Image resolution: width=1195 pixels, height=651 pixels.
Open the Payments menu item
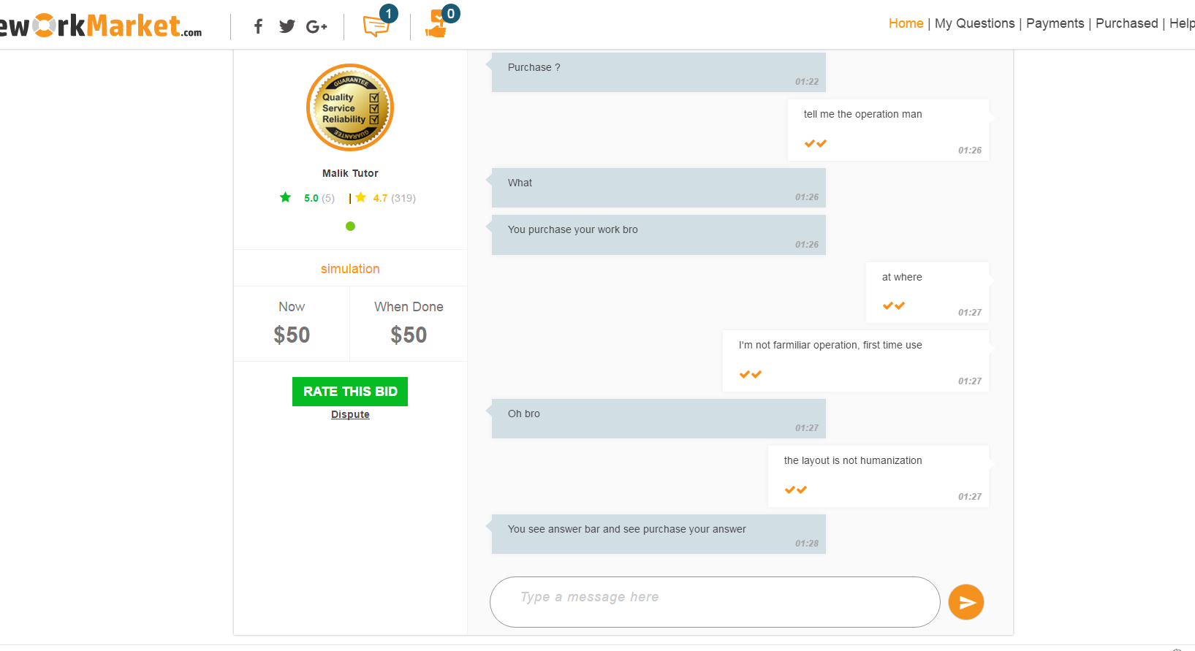[1055, 23]
